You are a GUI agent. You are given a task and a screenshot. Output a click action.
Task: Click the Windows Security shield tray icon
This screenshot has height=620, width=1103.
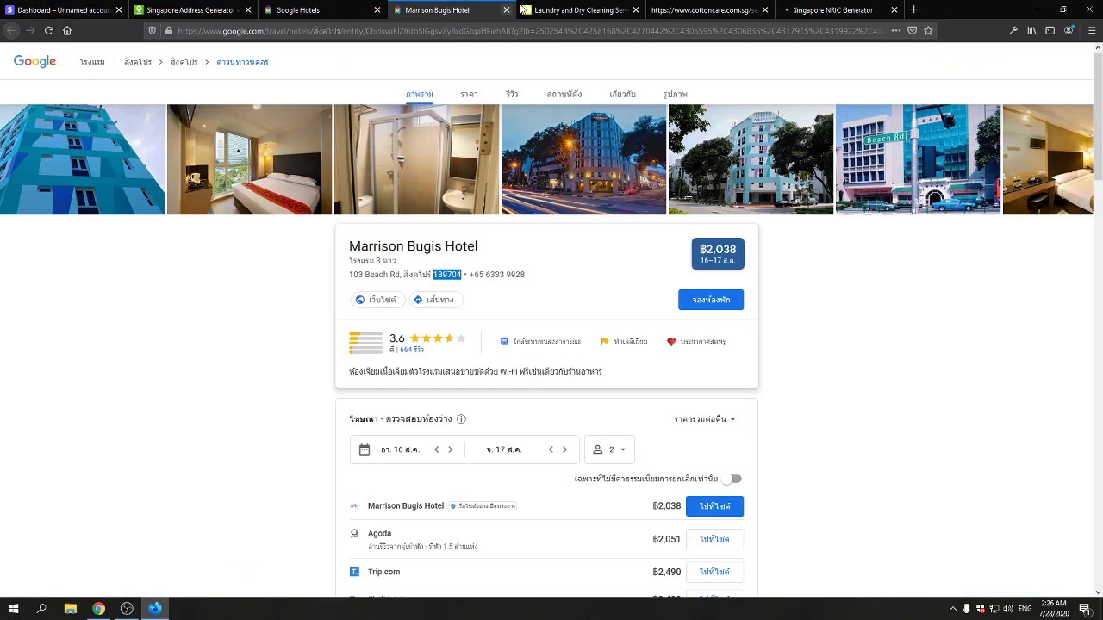point(980,608)
